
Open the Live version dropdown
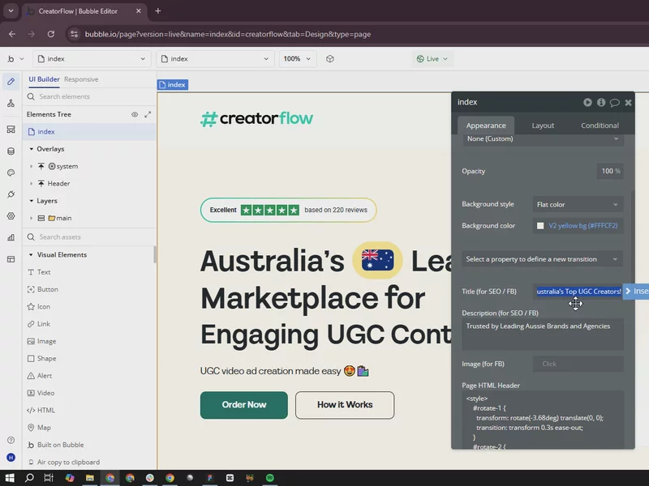(432, 58)
